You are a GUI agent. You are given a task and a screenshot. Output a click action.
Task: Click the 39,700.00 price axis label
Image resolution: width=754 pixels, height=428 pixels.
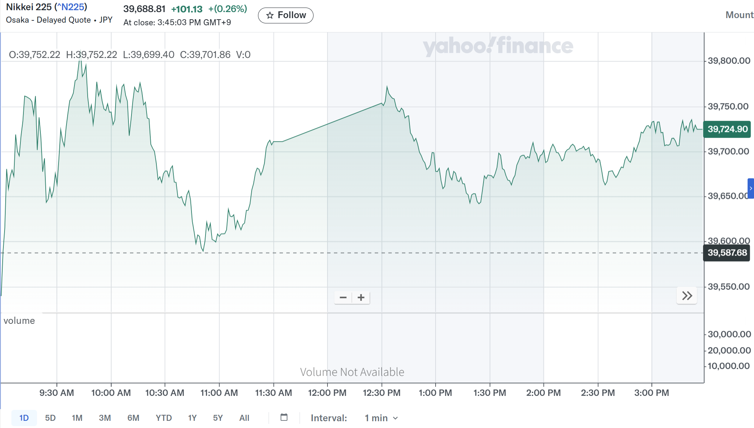click(728, 151)
